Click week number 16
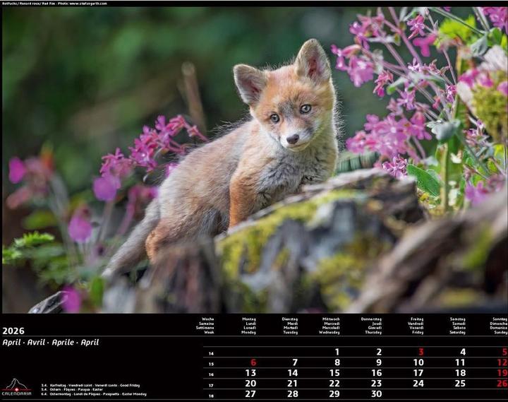508x402 pixels. coord(211,374)
